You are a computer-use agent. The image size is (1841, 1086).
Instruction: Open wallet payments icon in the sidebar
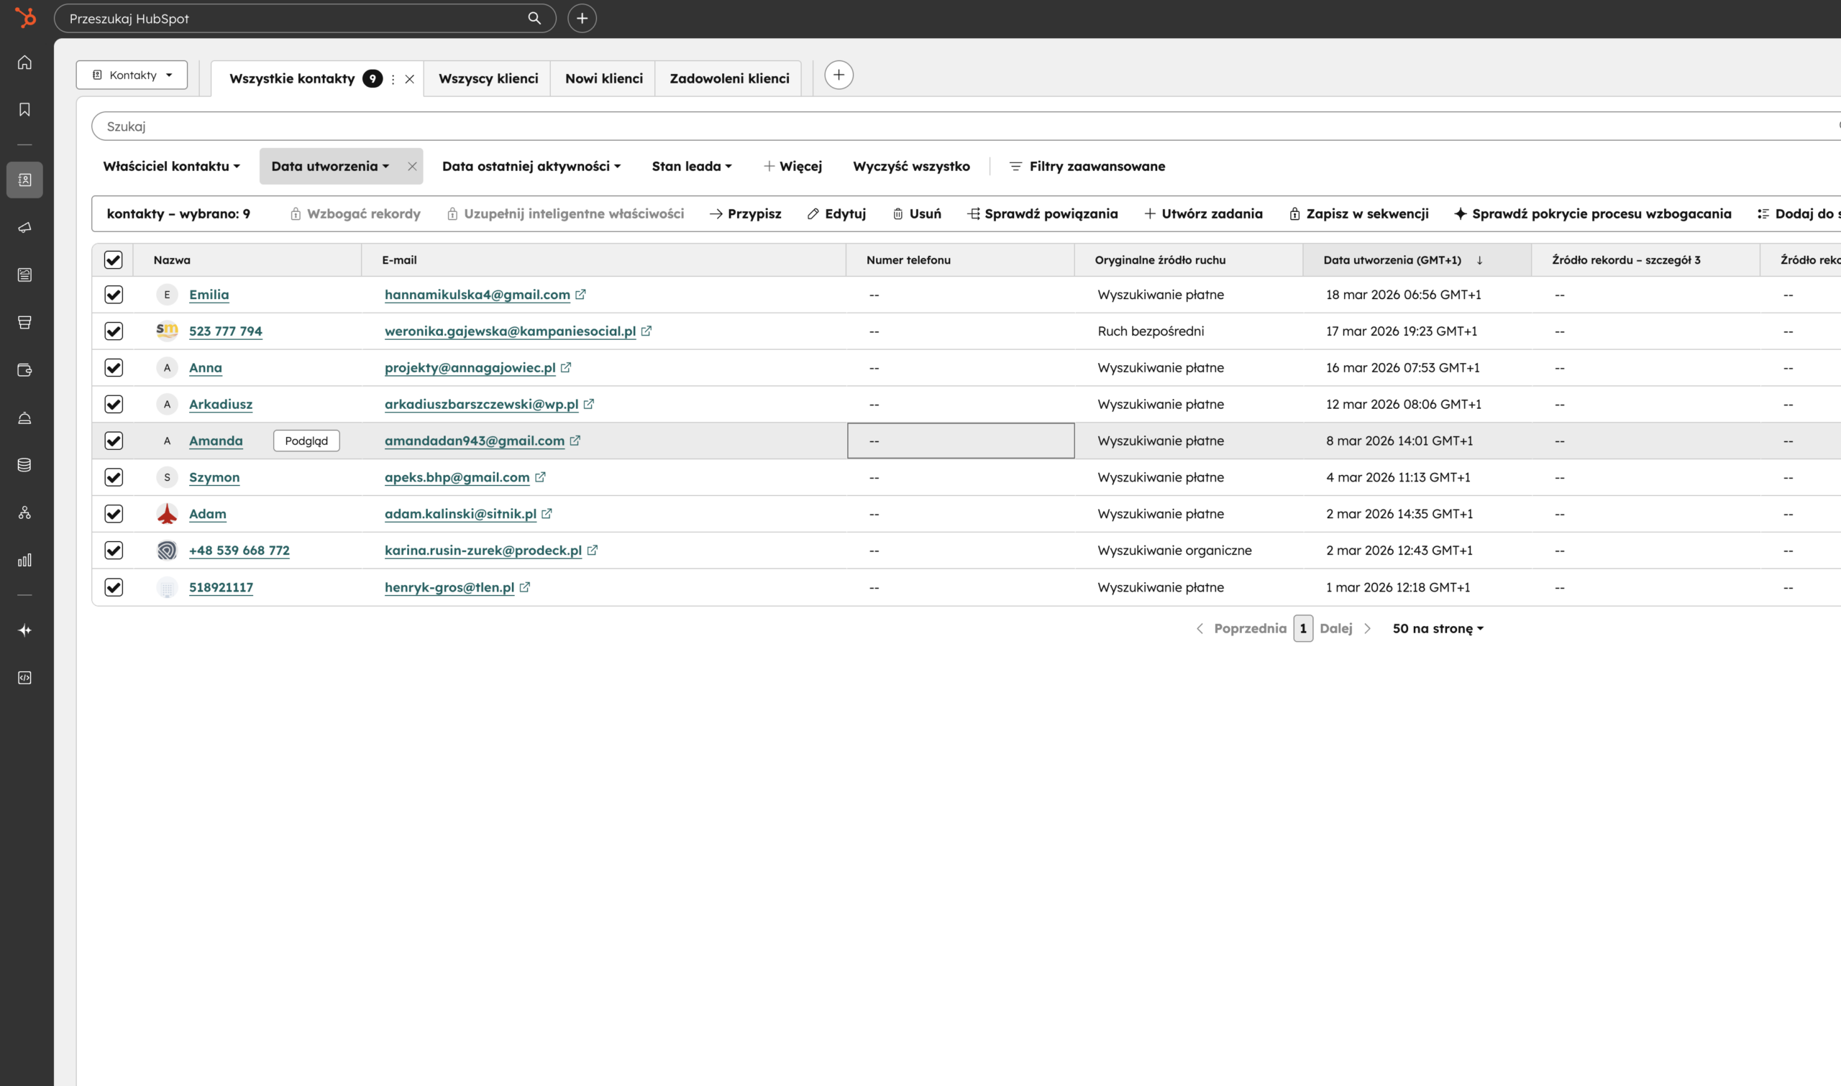click(x=25, y=370)
